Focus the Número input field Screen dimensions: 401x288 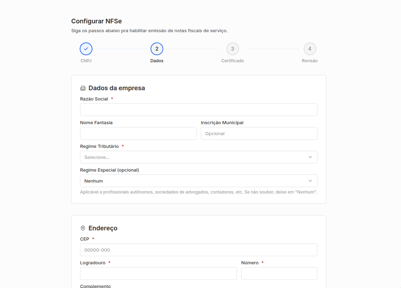coord(279,274)
